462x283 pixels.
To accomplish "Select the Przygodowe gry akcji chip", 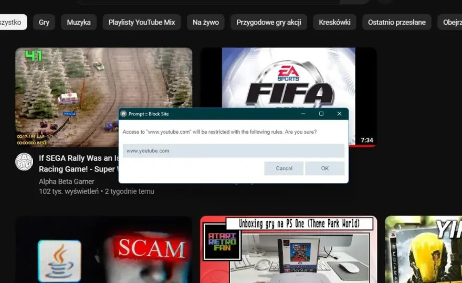I will (x=269, y=22).
